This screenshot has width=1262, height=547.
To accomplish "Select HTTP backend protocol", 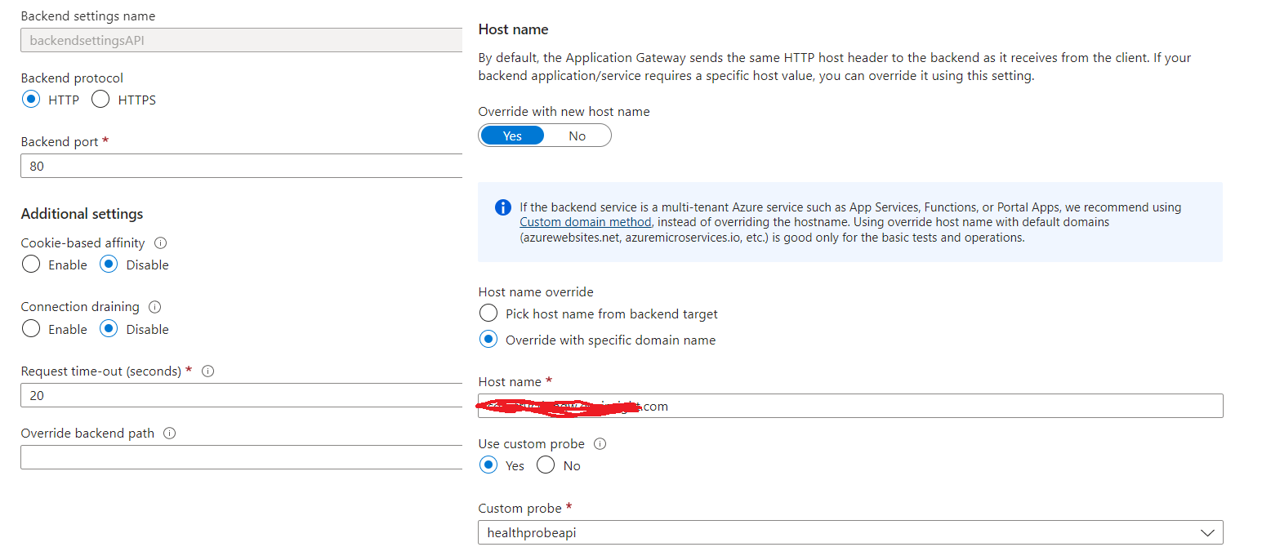I will pos(31,100).
